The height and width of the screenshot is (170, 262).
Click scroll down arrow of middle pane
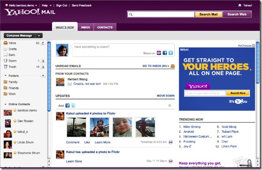pyautogui.click(x=49, y=165)
